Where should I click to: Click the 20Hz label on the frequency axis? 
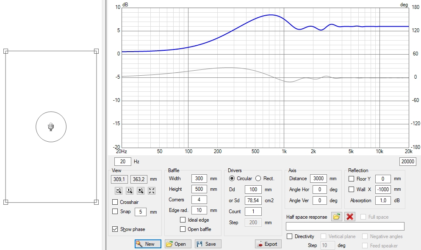122,151
